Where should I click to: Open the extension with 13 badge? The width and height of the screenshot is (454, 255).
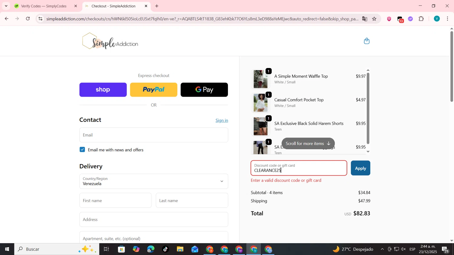coord(400,19)
